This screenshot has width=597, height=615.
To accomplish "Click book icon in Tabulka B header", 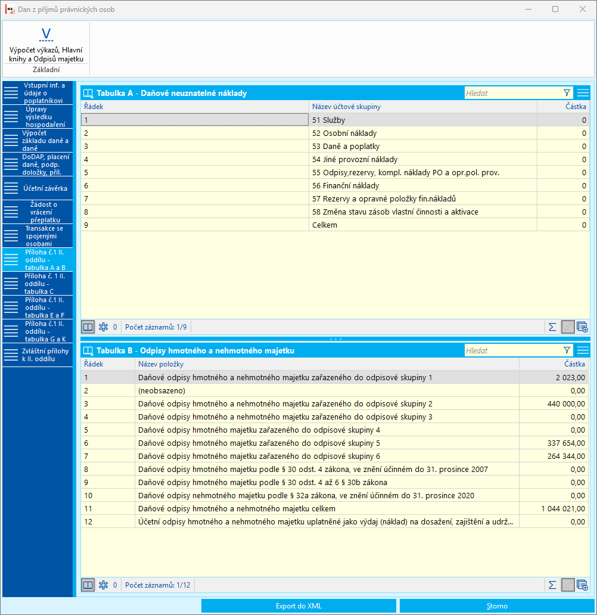I will (x=88, y=350).
